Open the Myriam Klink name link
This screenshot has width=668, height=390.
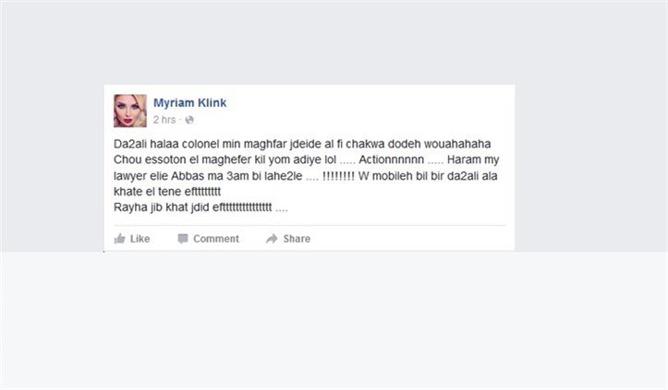pyautogui.click(x=190, y=102)
